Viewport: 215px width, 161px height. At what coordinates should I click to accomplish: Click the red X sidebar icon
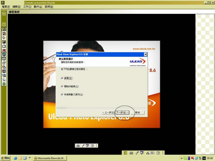[4, 50]
